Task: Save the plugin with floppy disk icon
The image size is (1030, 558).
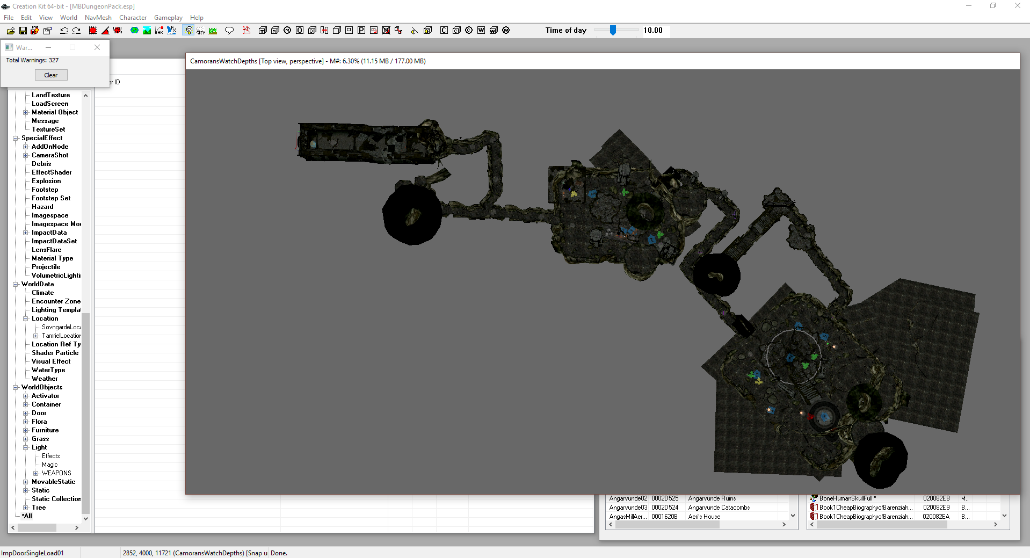Action: pyautogui.click(x=23, y=31)
